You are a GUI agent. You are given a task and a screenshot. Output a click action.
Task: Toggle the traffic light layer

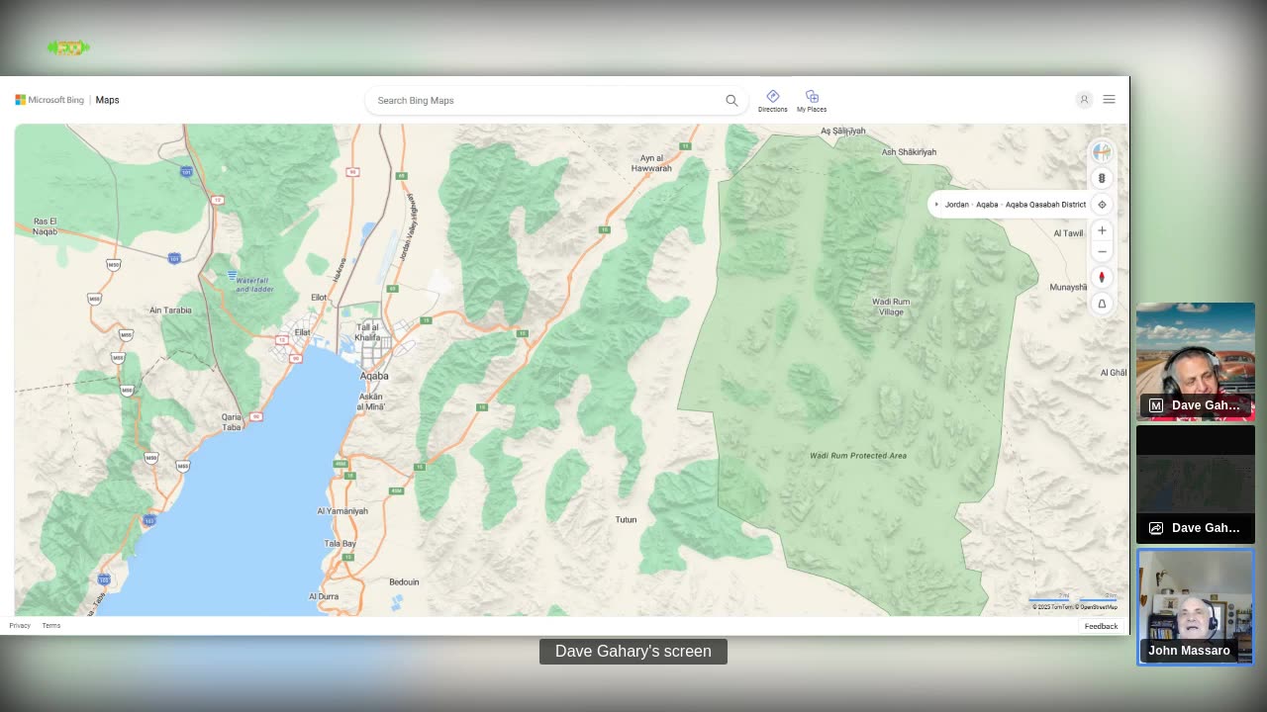pyautogui.click(x=1102, y=178)
